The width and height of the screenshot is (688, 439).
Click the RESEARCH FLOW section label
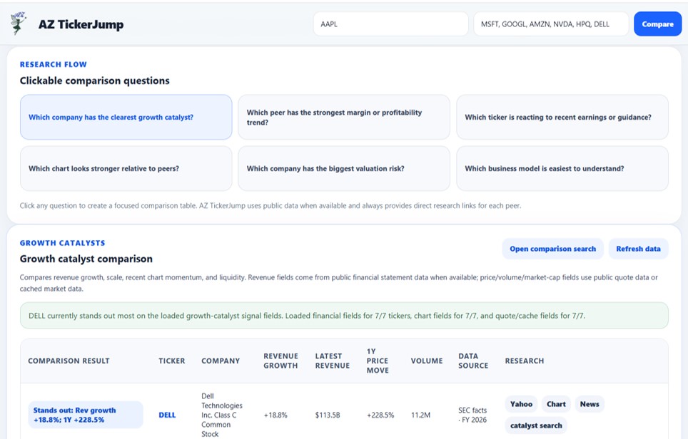[x=53, y=64]
